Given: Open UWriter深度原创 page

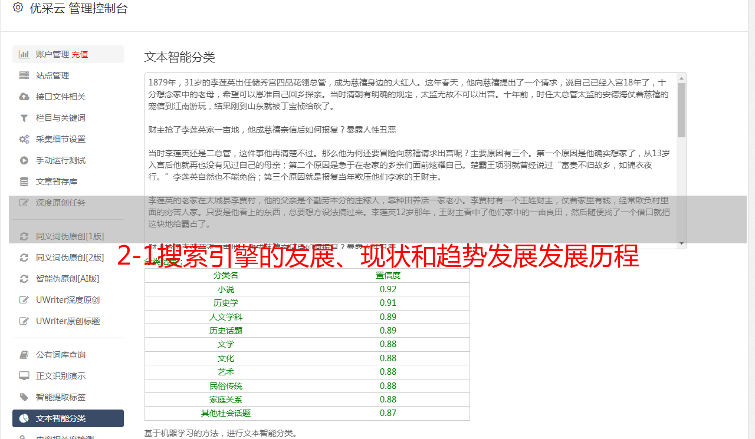Looking at the screenshot, I should click(x=68, y=300).
